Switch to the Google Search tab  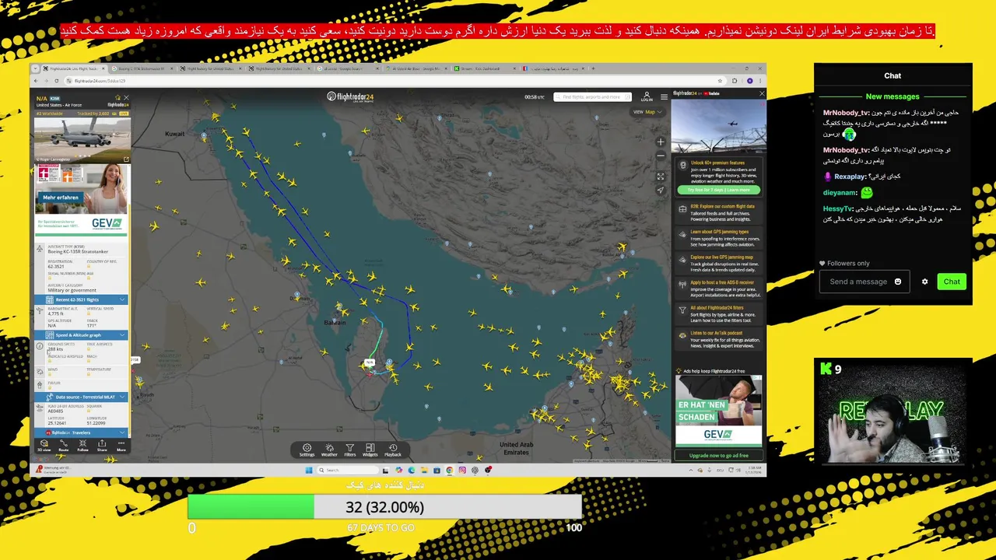point(348,68)
